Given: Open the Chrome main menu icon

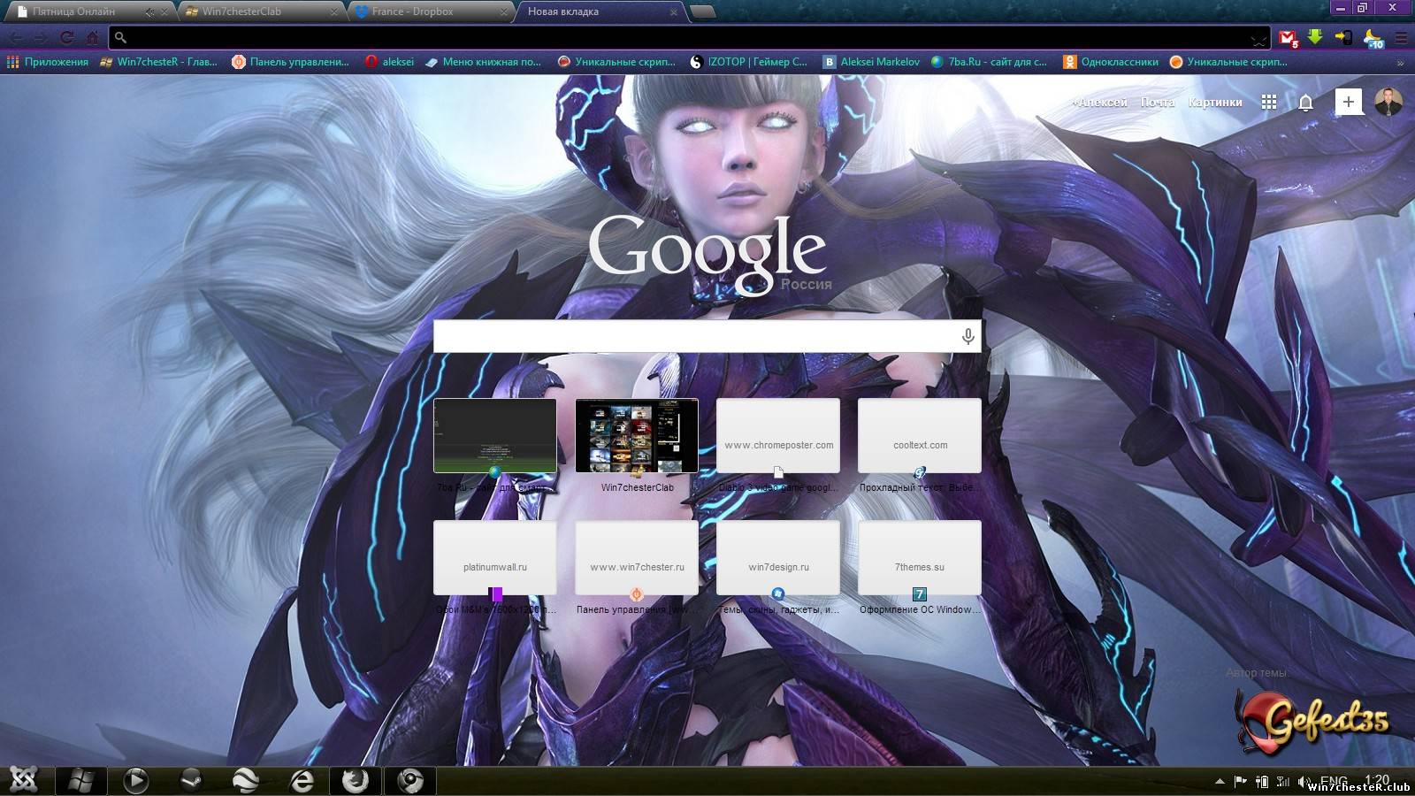Looking at the screenshot, I should [x=1401, y=38].
